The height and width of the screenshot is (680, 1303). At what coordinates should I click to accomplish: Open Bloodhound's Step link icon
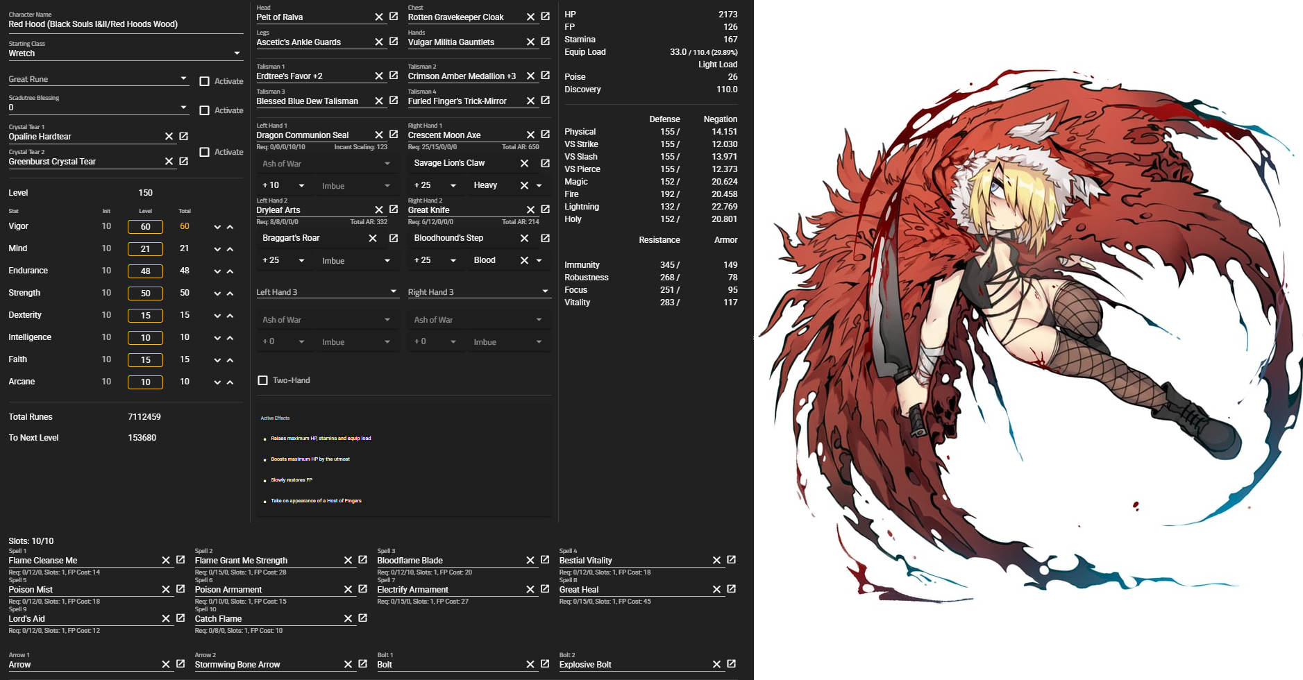(x=546, y=238)
